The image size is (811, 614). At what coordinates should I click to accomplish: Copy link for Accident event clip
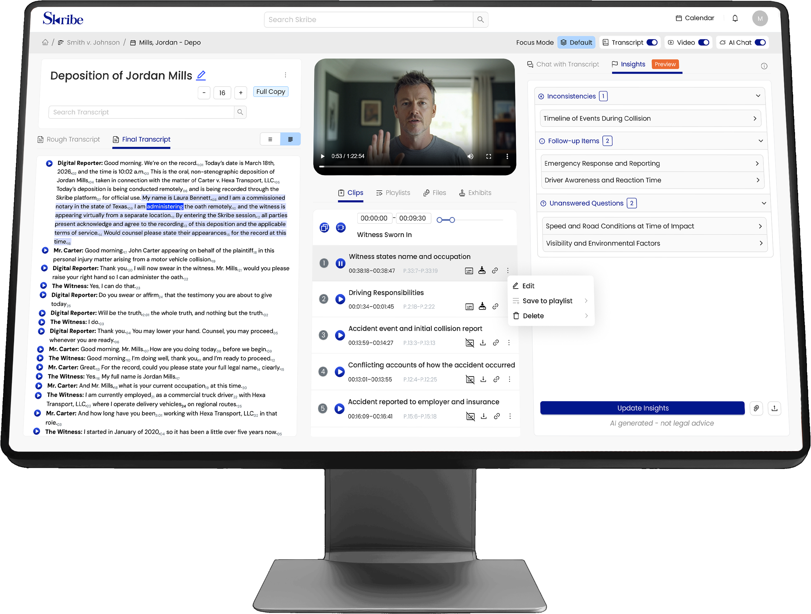(x=496, y=343)
